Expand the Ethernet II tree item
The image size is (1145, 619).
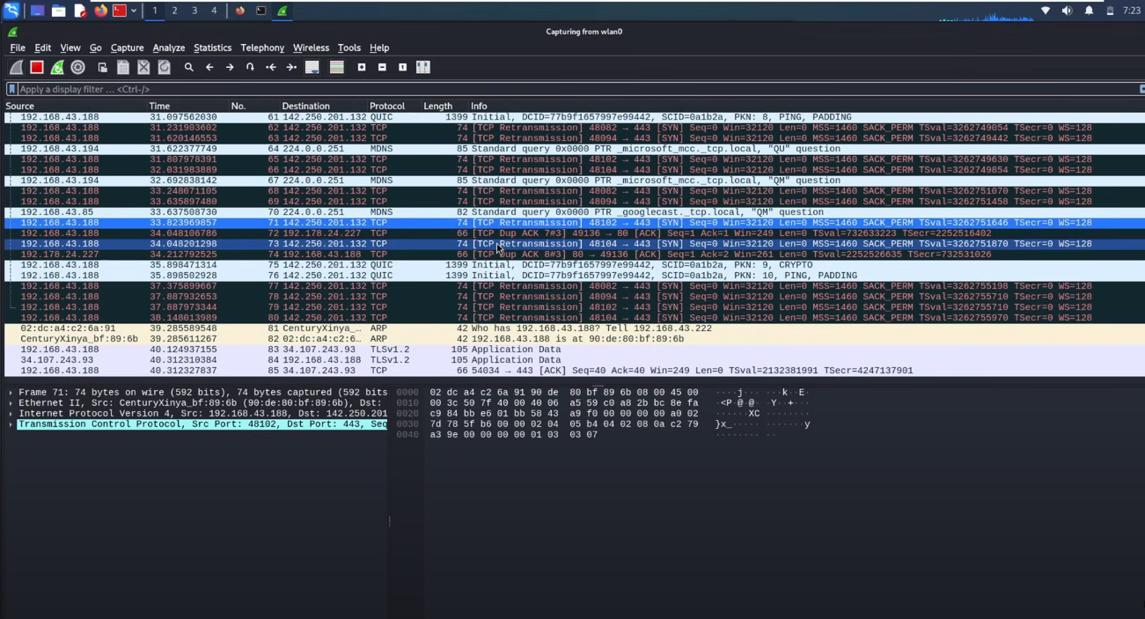pyautogui.click(x=11, y=403)
